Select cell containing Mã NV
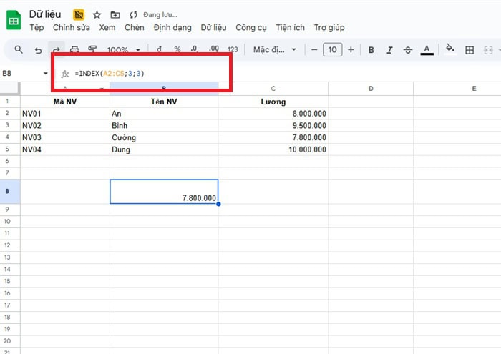Screen dimensions: 501x354 [x=65, y=102]
